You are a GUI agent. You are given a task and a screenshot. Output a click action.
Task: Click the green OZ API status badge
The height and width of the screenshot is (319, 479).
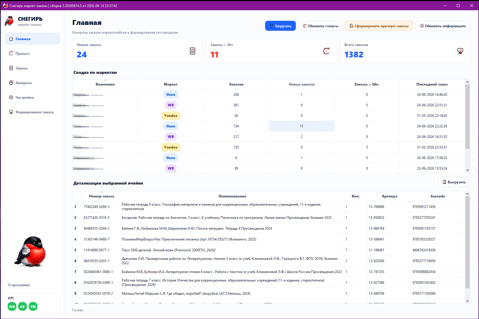click(x=23, y=307)
